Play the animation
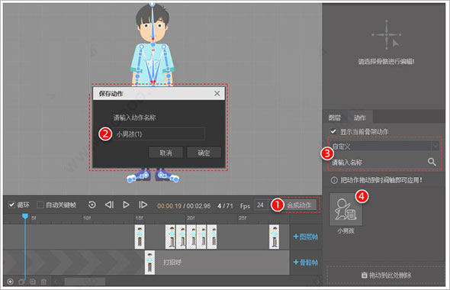 point(126,205)
